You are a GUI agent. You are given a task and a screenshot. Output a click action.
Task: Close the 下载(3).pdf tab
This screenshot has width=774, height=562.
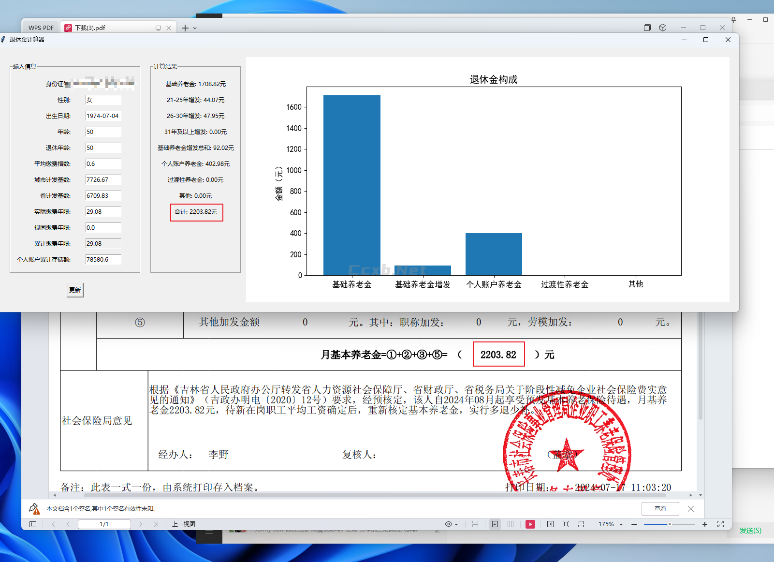pyautogui.click(x=169, y=28)
